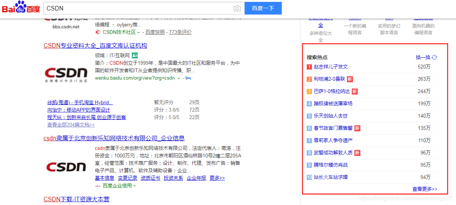Click 新 badge next to 春节故宫门票售罄
The width and height of the screenshot is (456, 205).
(357, 128)
